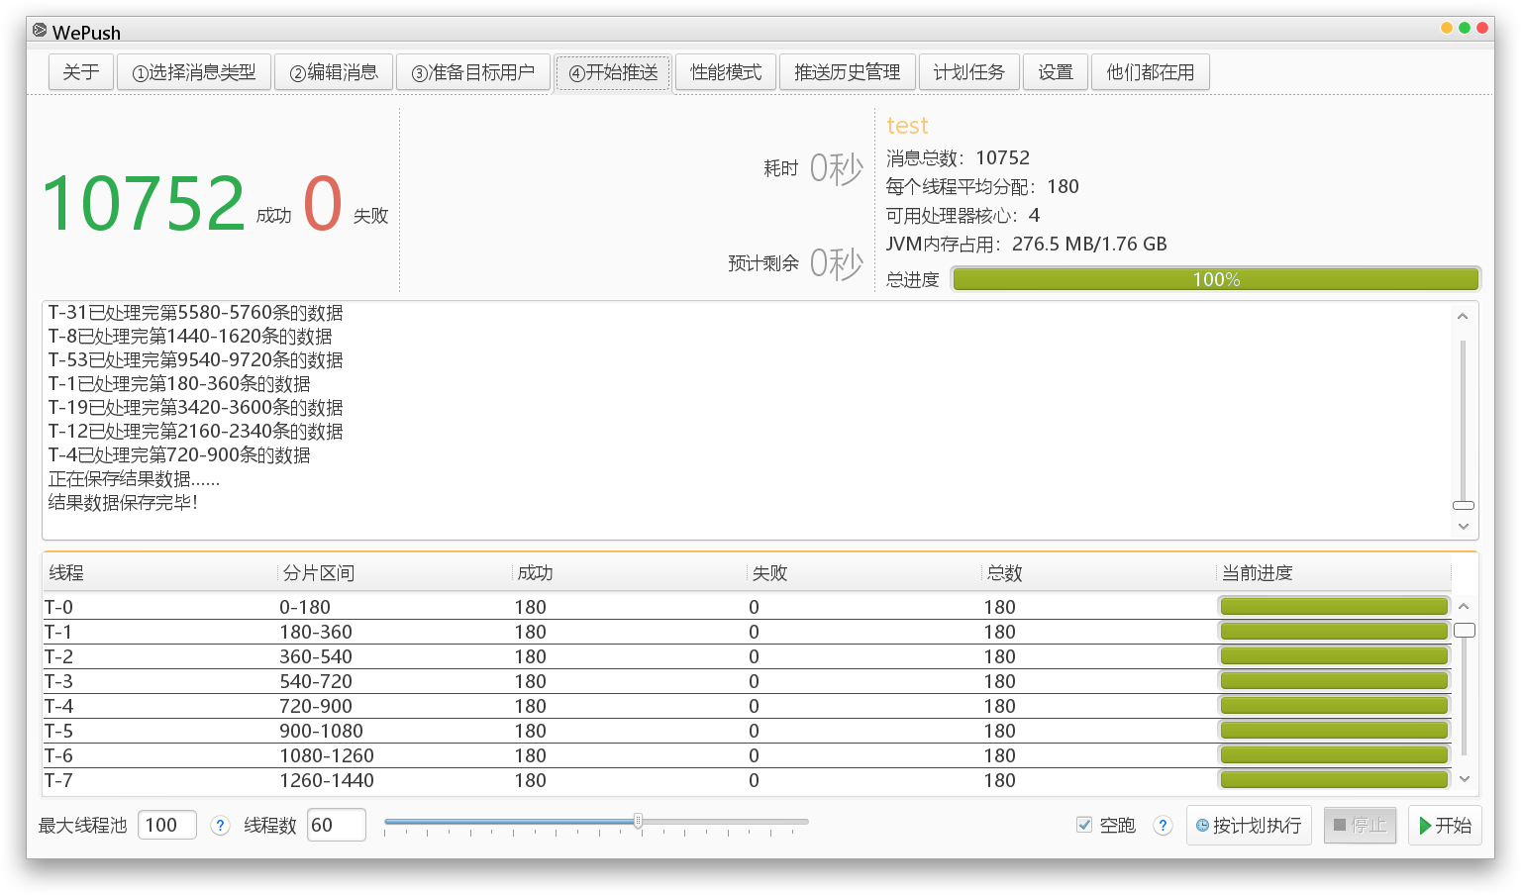Click the WePush app icon in title bar
The image size is (1521, 895).
click(40, 31)
